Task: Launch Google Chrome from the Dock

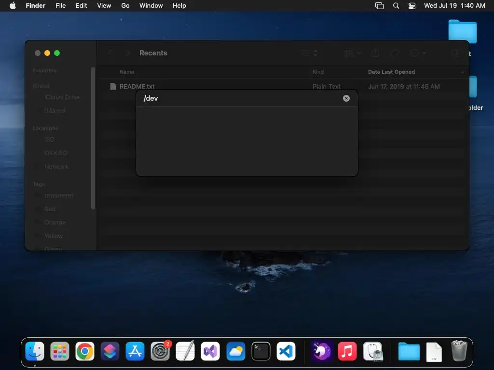Action: pos(85,351)
